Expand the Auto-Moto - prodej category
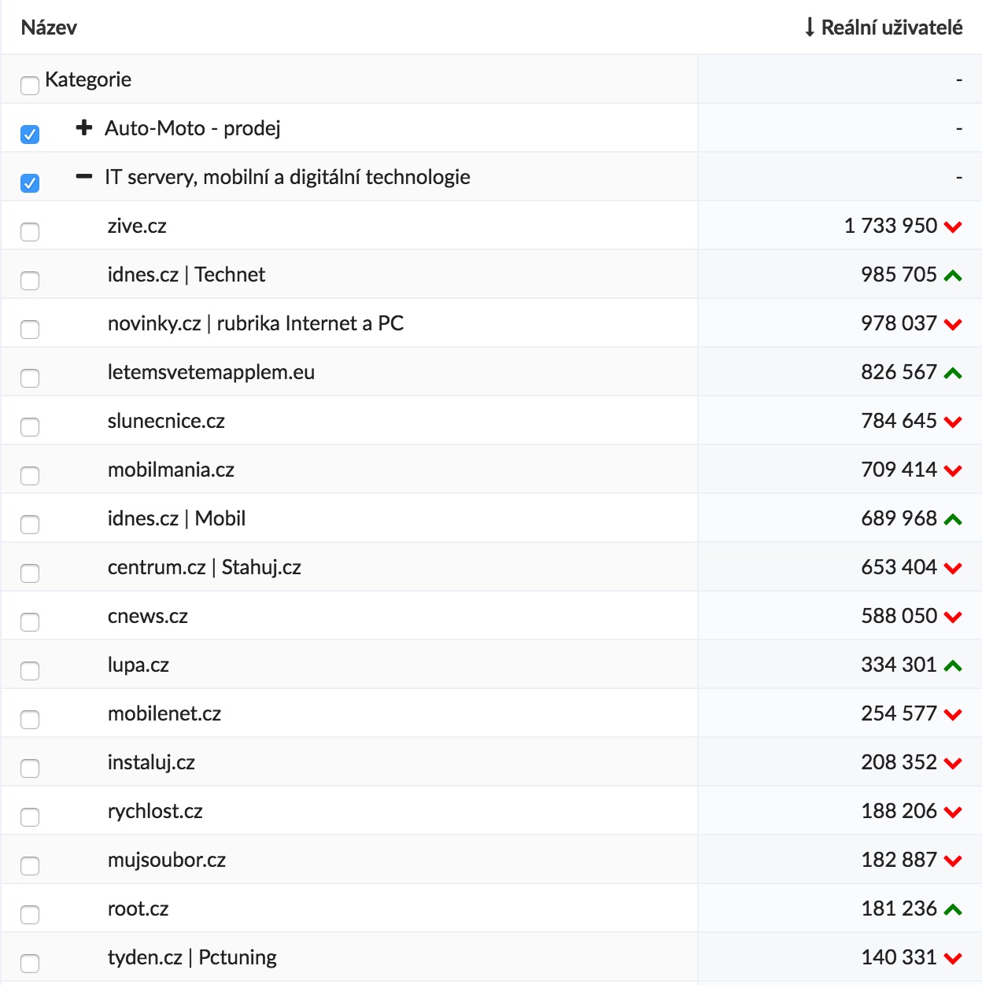 pyautogui.click(x=84, y=127)
